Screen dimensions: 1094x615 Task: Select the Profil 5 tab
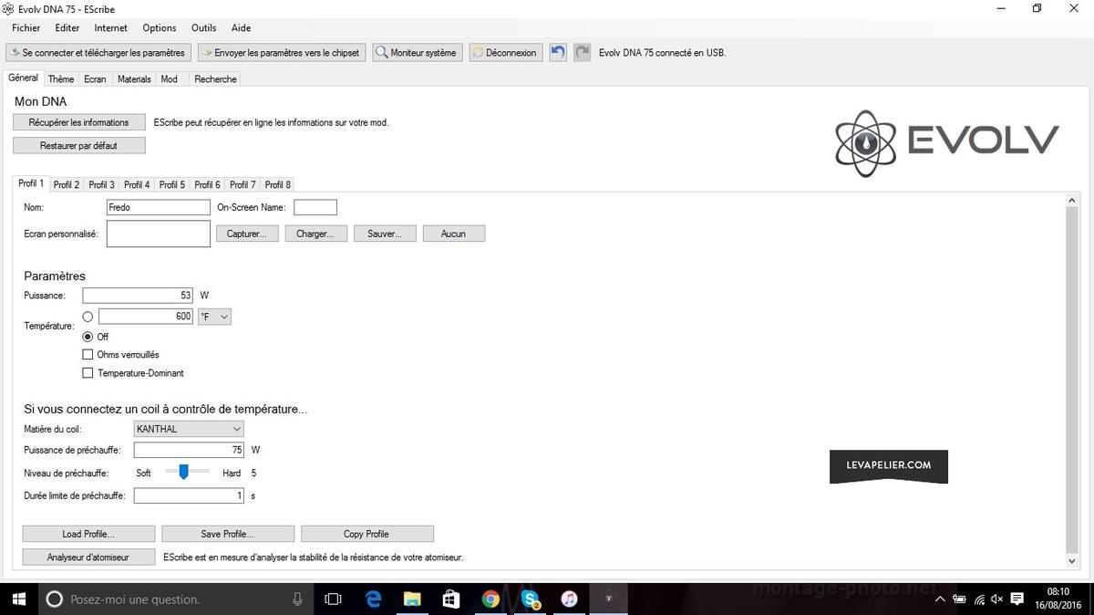(x=172, y=185)
